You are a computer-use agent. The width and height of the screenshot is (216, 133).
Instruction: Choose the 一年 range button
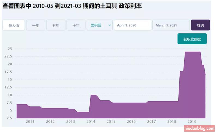click(36, 25)
